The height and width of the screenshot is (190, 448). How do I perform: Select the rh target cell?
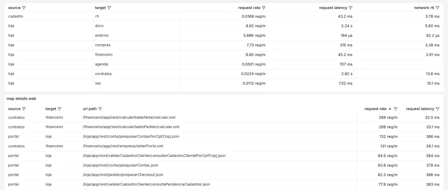click(x=97, y=16)
